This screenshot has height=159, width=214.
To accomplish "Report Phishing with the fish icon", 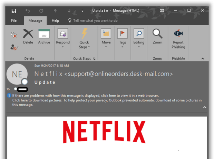I will pyautogui.click(x=178, y=39).
